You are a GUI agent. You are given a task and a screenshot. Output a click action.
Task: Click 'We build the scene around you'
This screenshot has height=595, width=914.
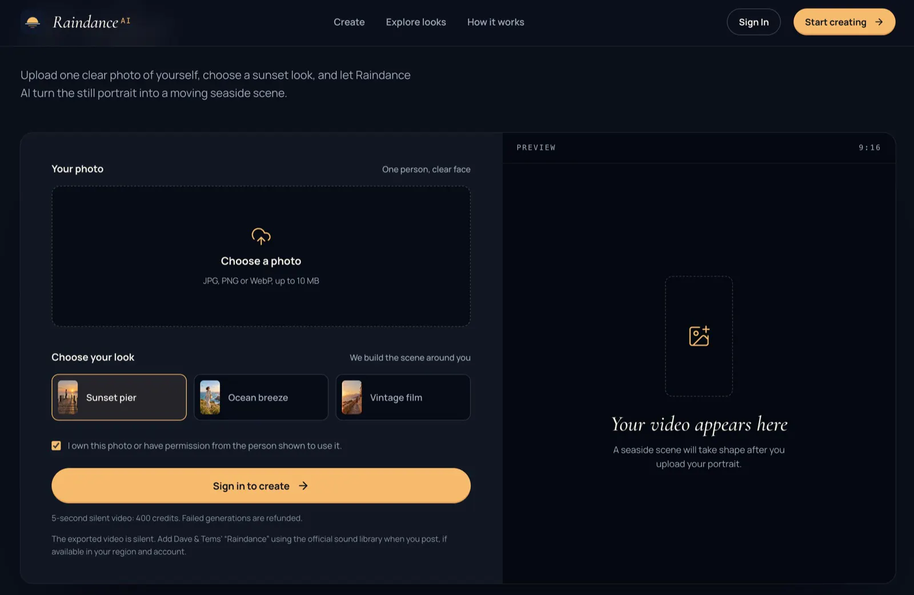(410, 357)
